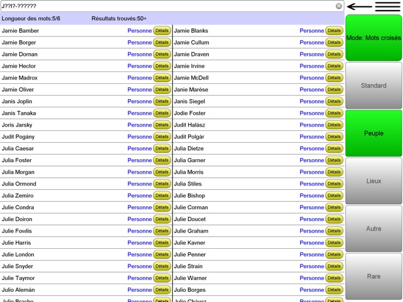Click the Longueur des mots:5/6 label
This screenshot has width=403, height=302.
click(x=31, y=19)
